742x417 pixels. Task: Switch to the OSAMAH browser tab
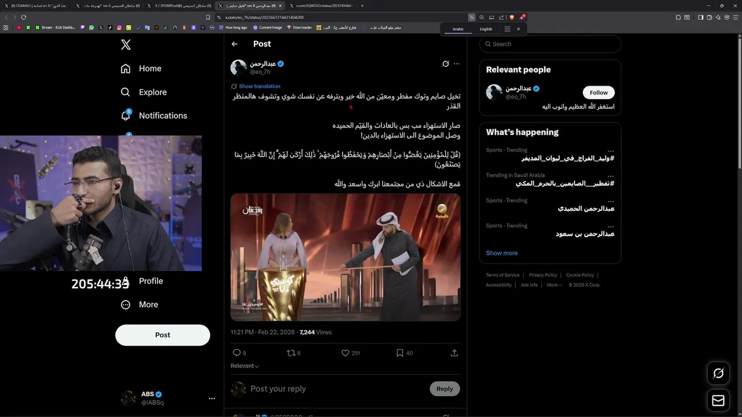coord(36,6)
